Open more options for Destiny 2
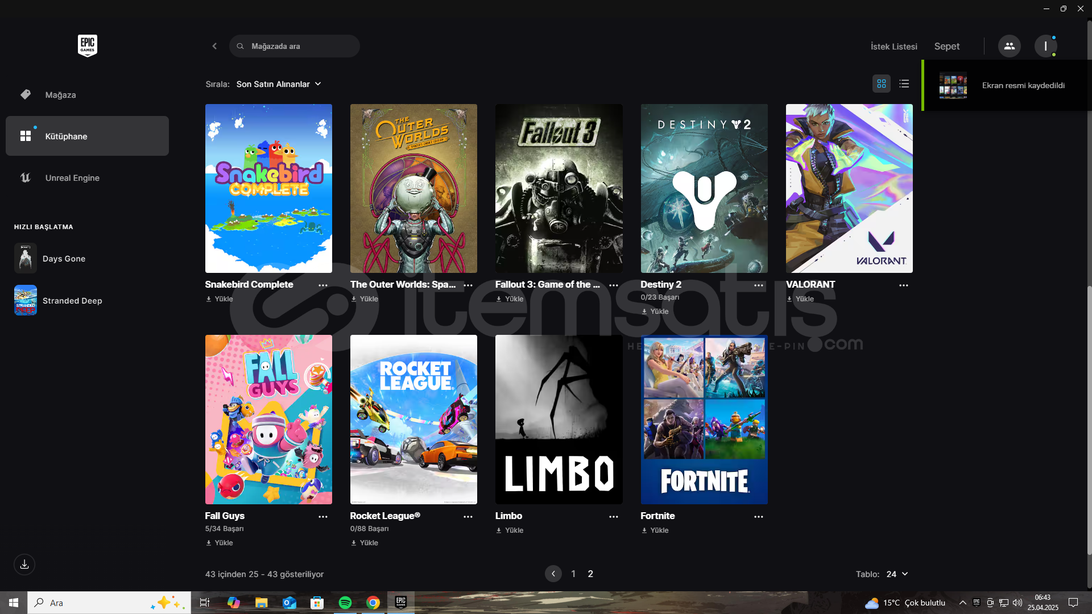The height and width of the screenshot is (614, 1092). (759, 285)
